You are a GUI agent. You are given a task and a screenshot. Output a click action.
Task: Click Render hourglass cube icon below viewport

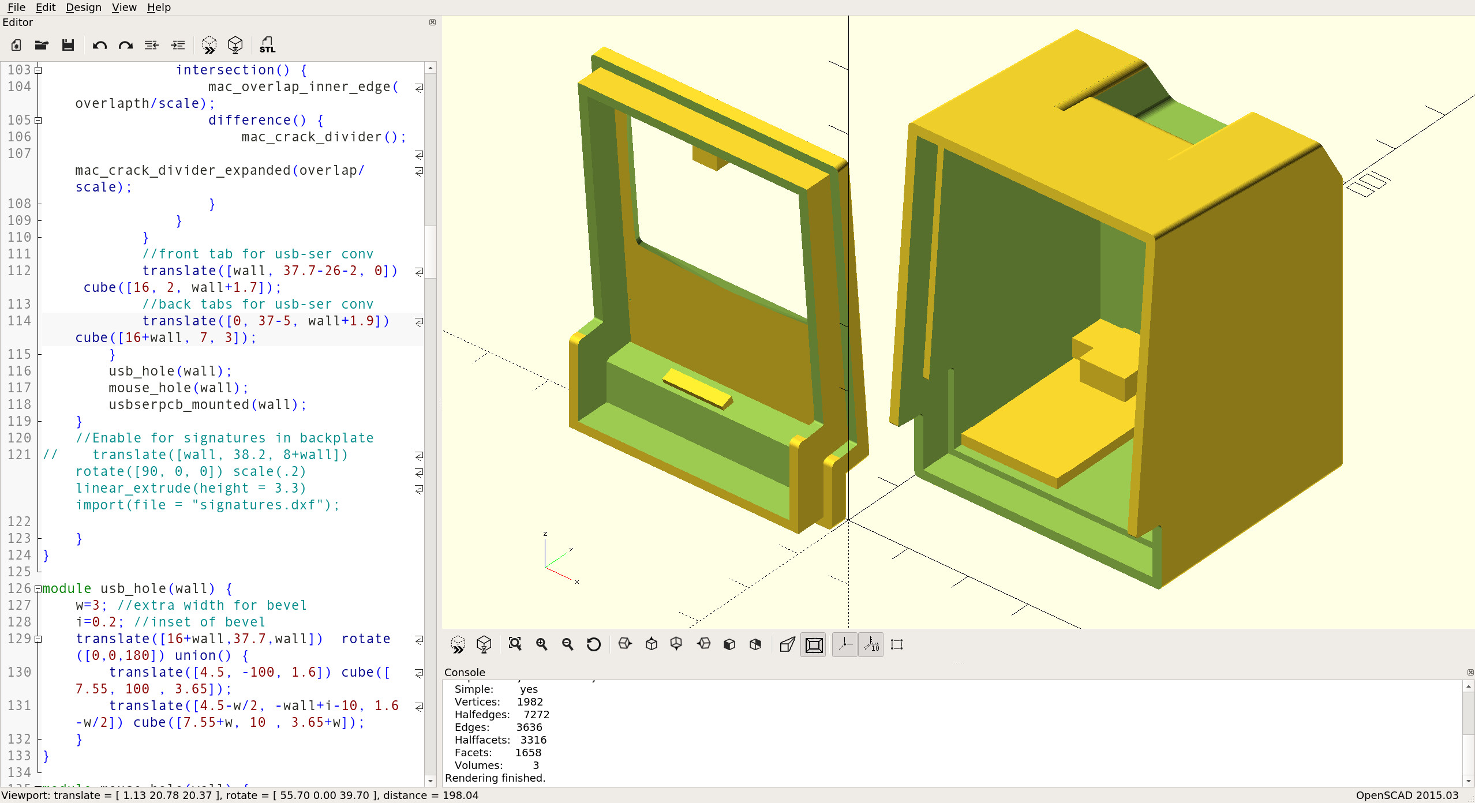click(x=484, y=644)
